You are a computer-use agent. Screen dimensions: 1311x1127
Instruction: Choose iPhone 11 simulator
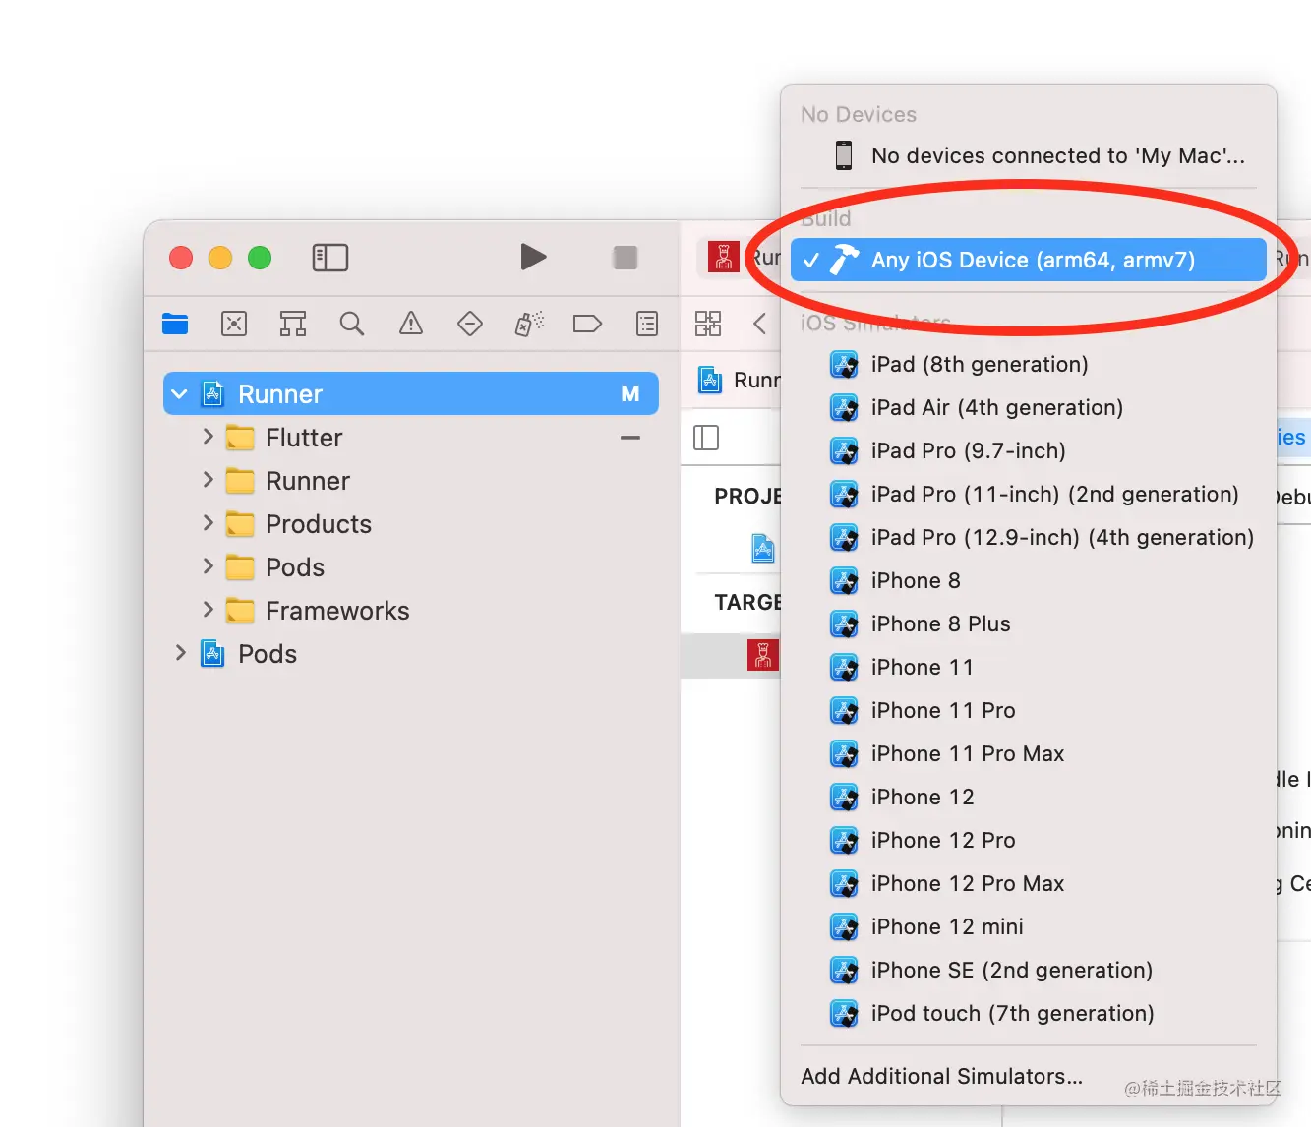pos(1028,667)
